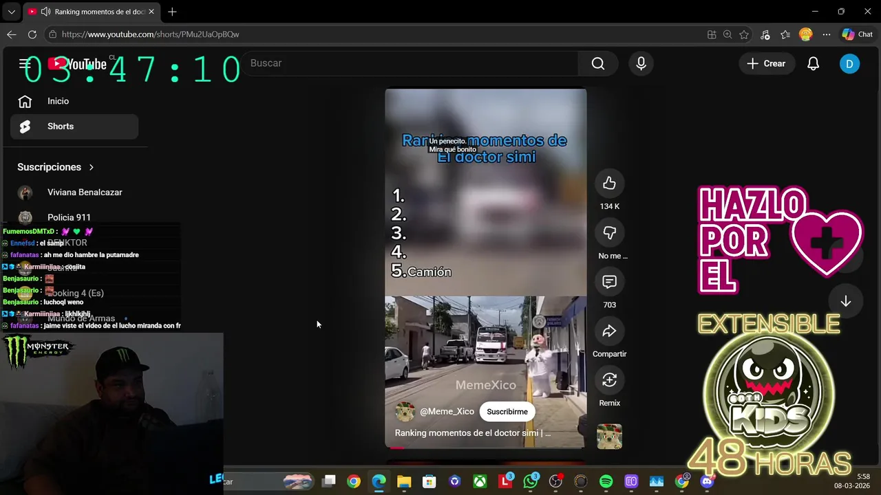Select Shorts in the sidebar
This screenshot has height=495, width=881.
[74, 126]
